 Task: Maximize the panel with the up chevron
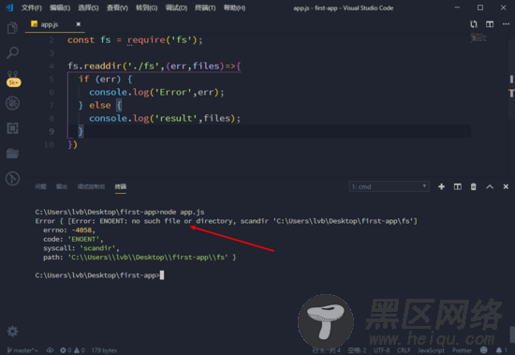tap(490, 186)
